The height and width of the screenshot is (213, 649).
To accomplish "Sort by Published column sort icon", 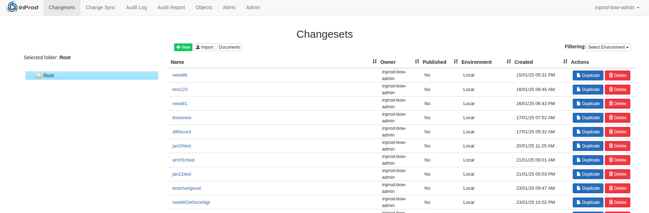I will [456, 61].
